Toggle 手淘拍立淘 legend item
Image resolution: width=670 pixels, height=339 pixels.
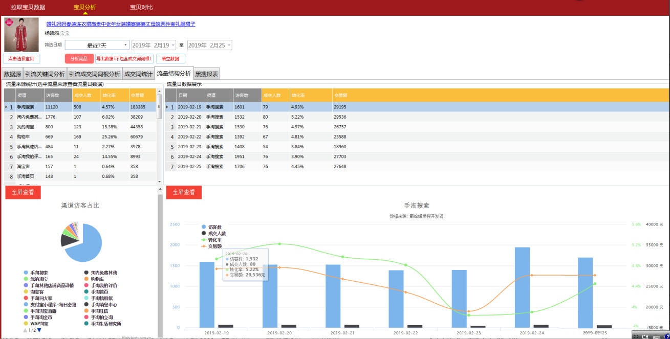click(x=99, y=318)
